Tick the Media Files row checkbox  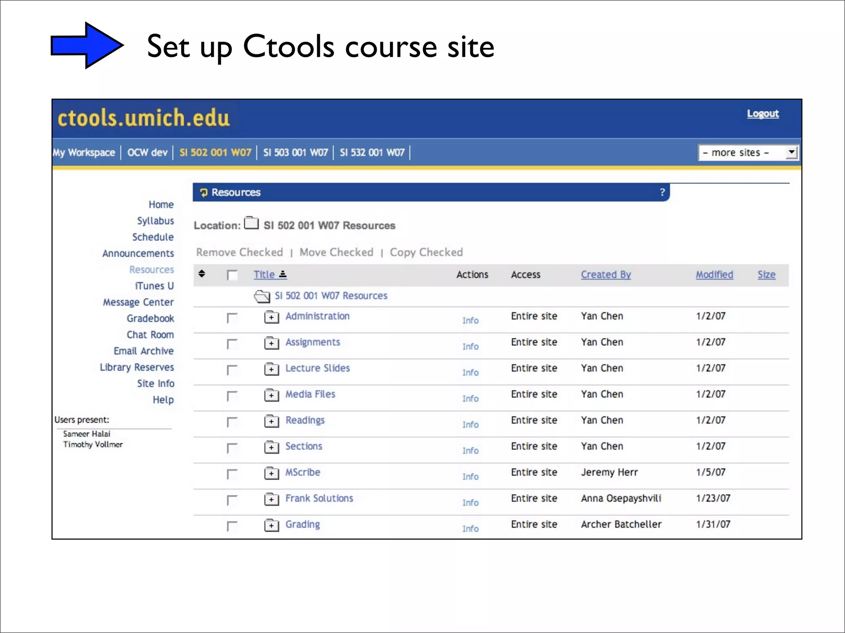coord(232,396)
